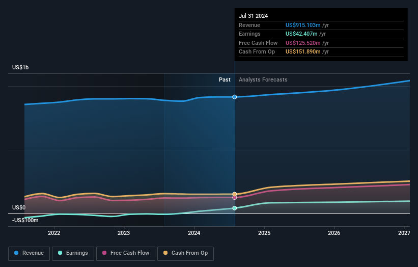Select the Cash From Op data point marker
This screenshot has height=267, width=418.
click(x=235, y=194)
